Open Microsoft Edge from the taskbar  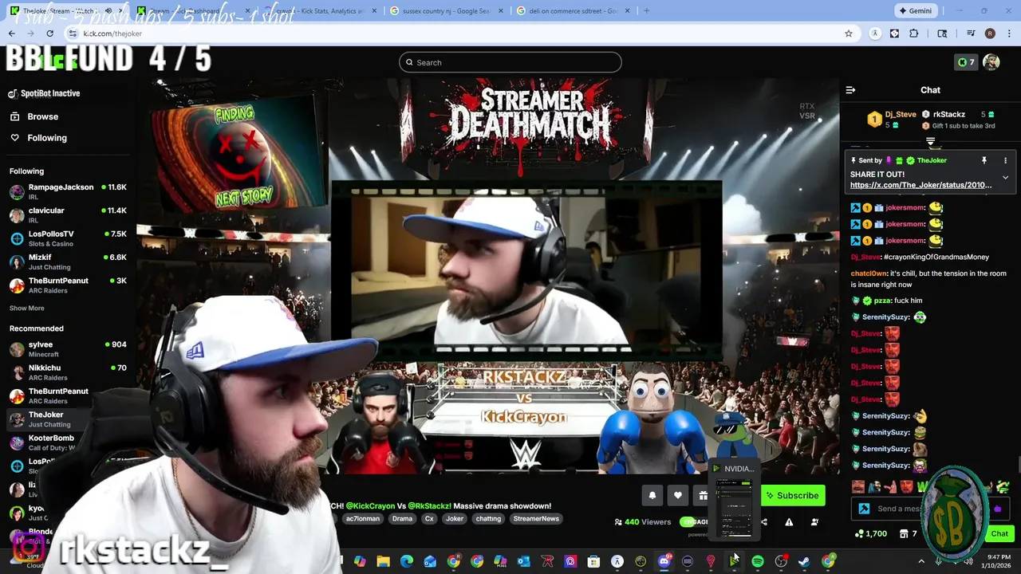[x=407, y=561]
